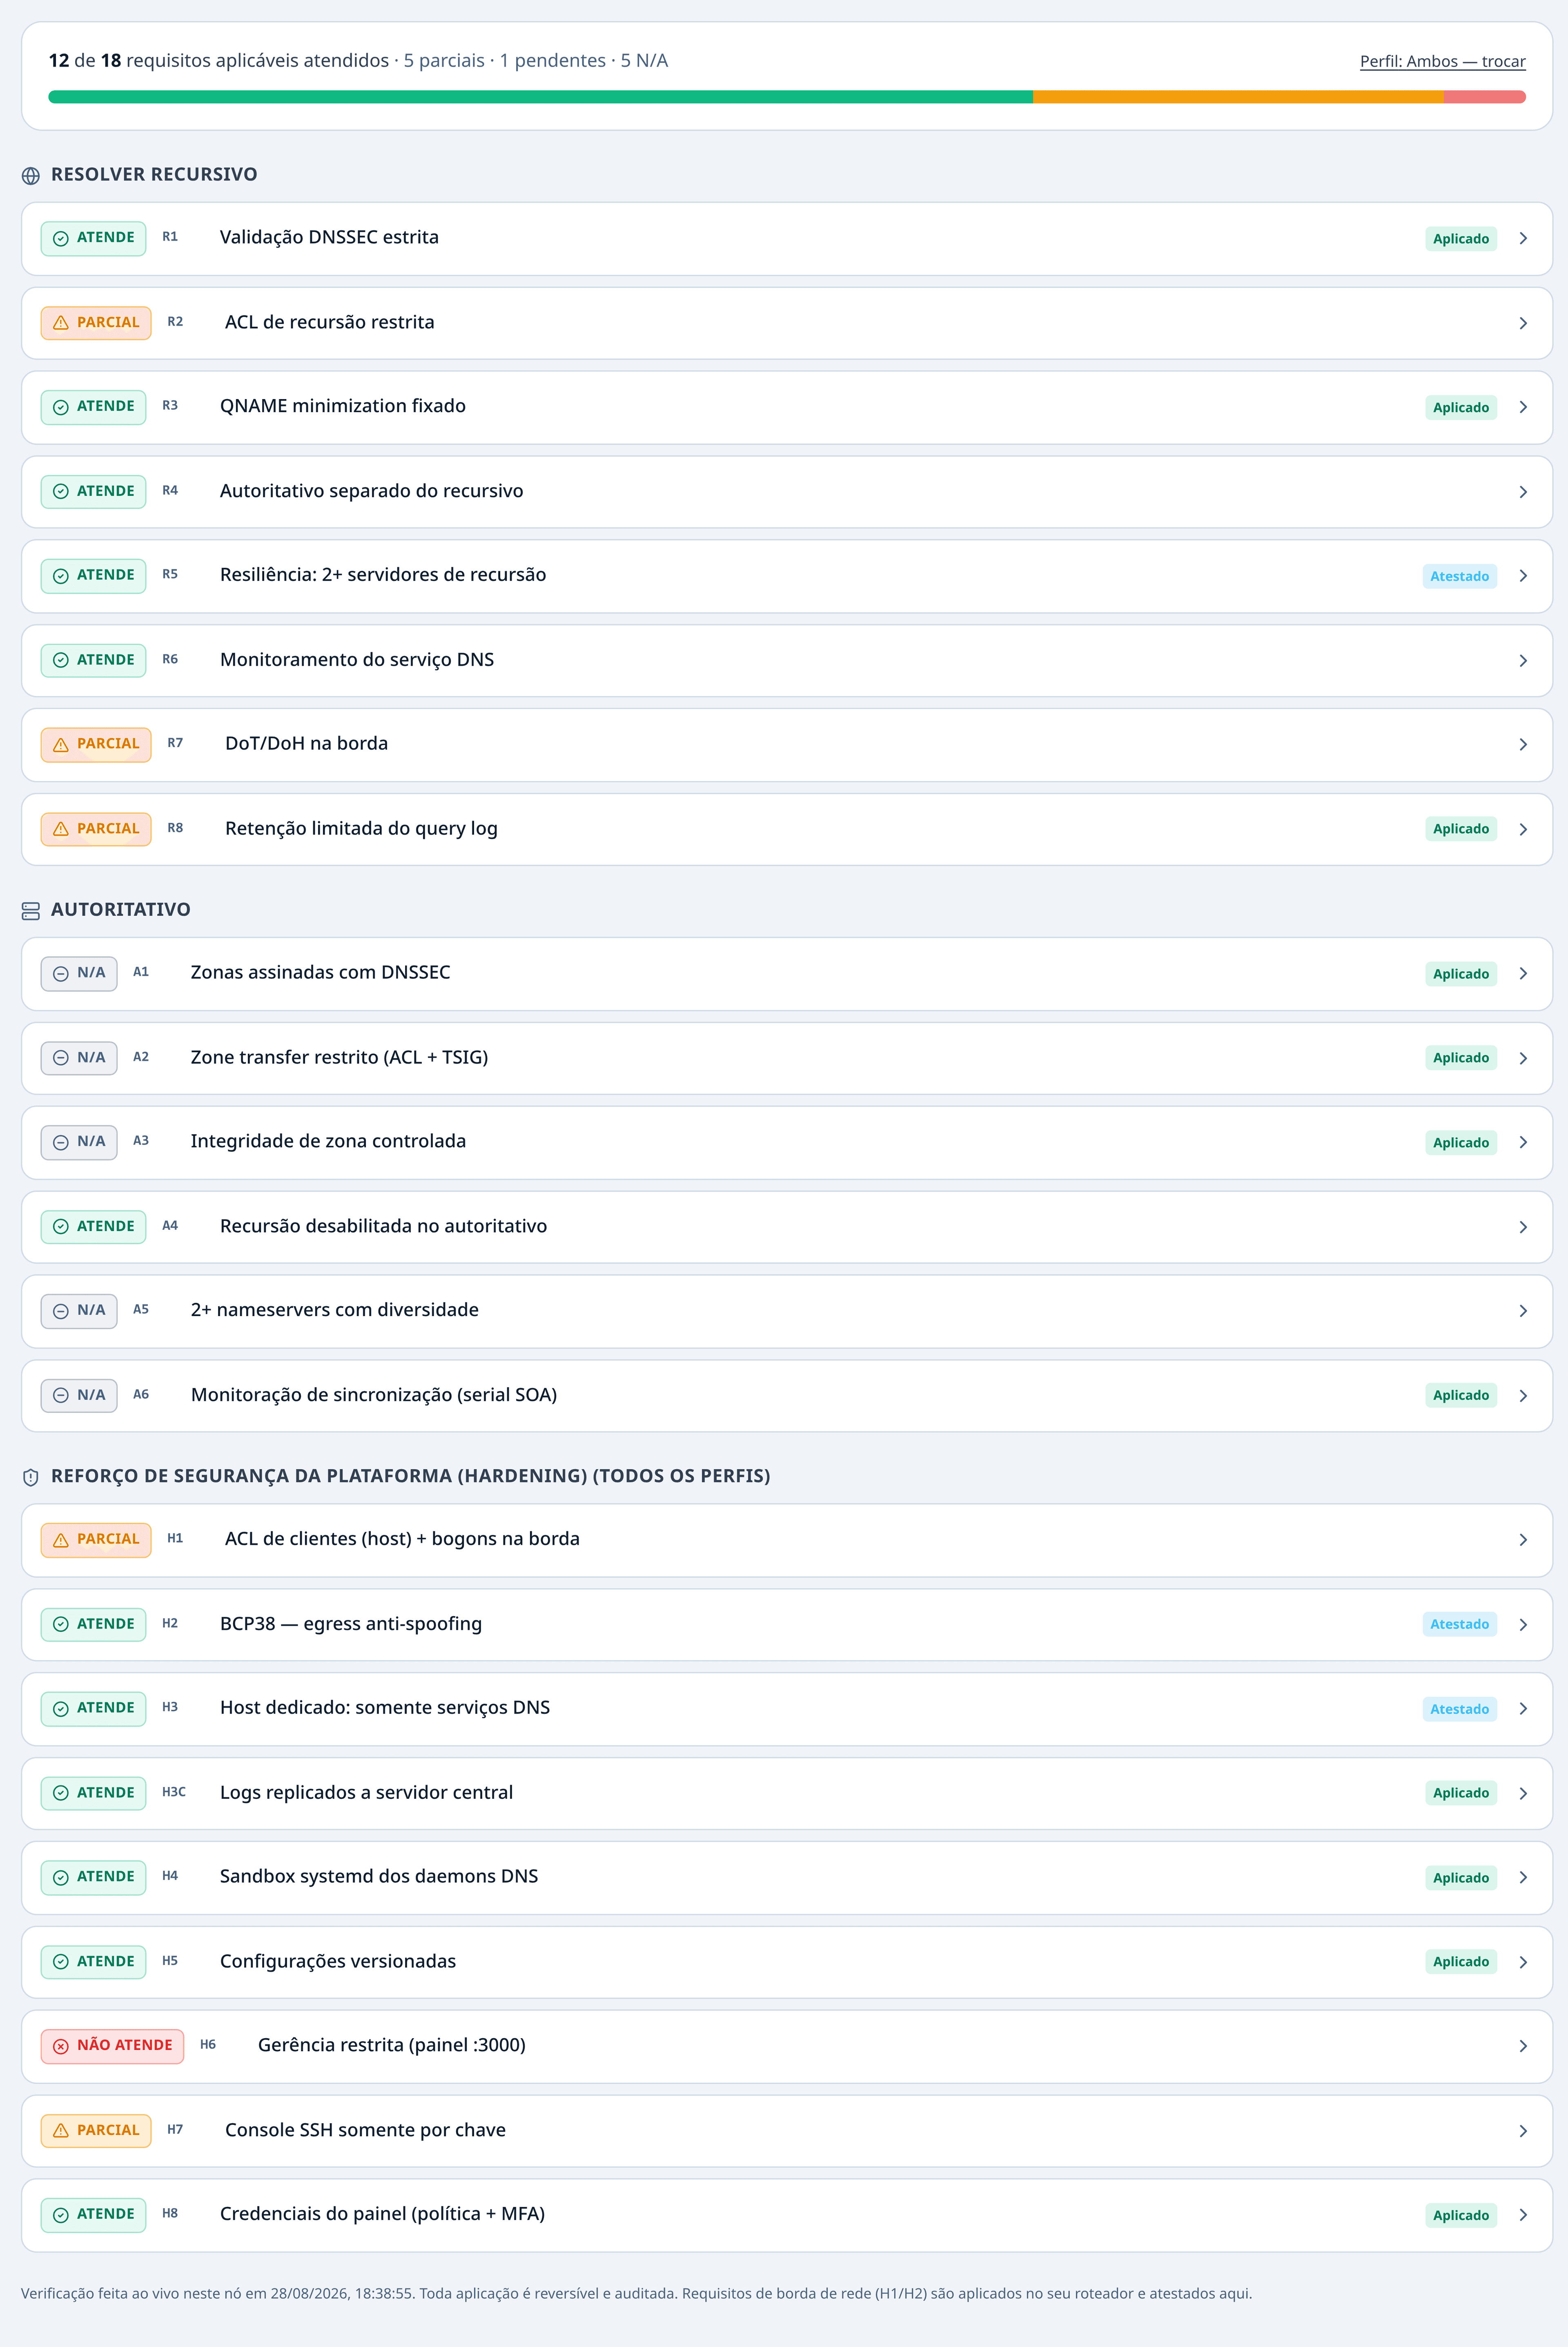Open 'Host dedicado: somente serviços DNS' item
The width and height of the screenshot is (1568, 2347).
pyautogui.click(x=787, y=1709)
